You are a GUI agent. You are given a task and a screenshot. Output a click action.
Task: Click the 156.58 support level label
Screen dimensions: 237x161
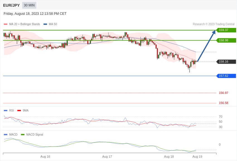tap(223, 103)
